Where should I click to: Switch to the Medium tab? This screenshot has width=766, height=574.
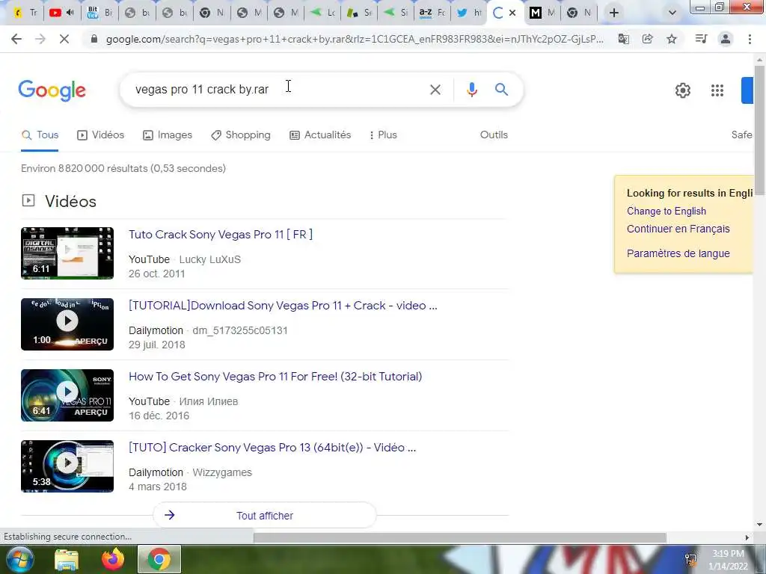coord(543,13)
